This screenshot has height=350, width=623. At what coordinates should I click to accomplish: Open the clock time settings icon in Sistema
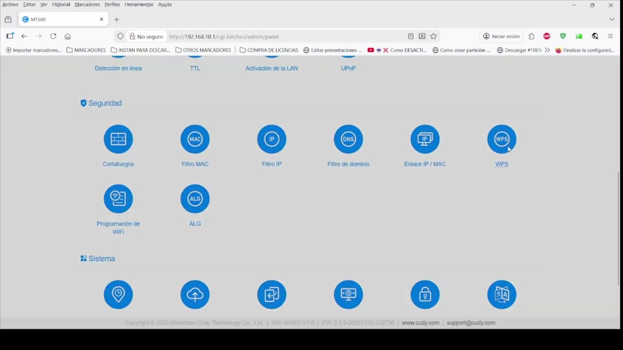click(x=118, y=295)
